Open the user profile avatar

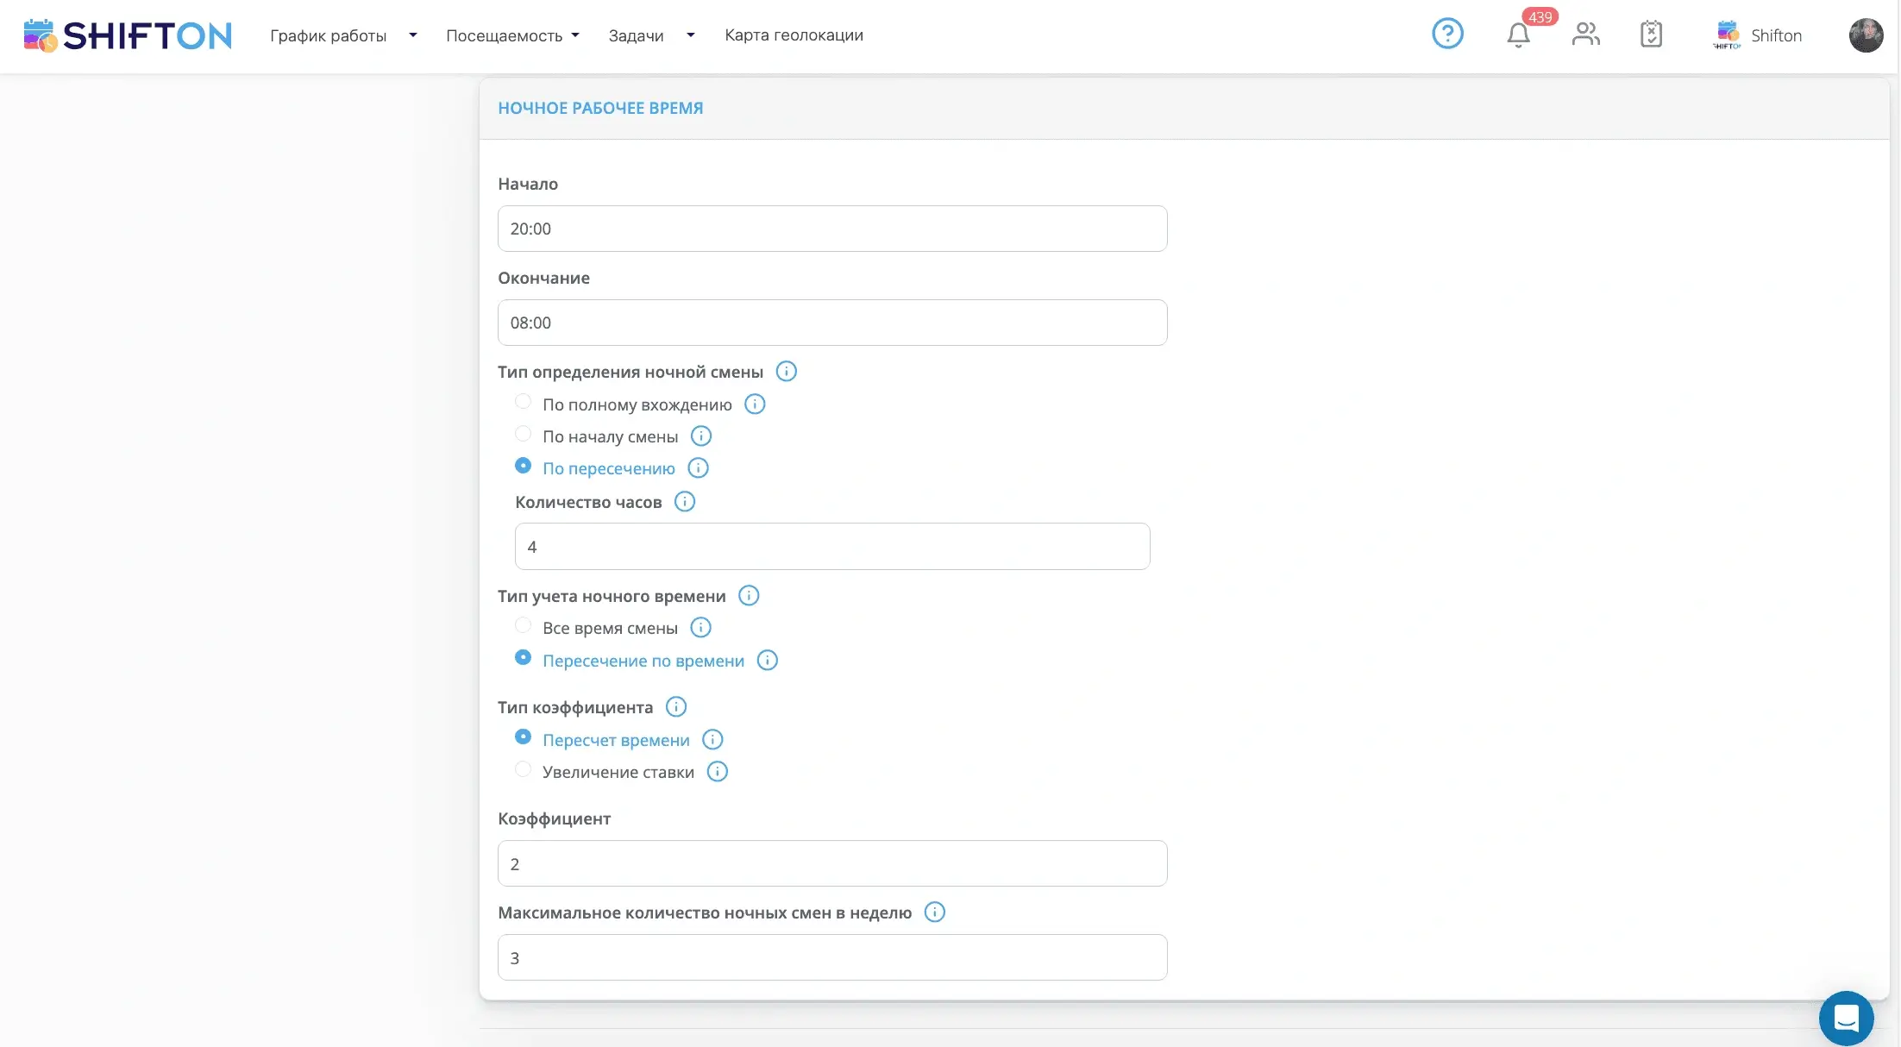click(x=1865, y=35)
